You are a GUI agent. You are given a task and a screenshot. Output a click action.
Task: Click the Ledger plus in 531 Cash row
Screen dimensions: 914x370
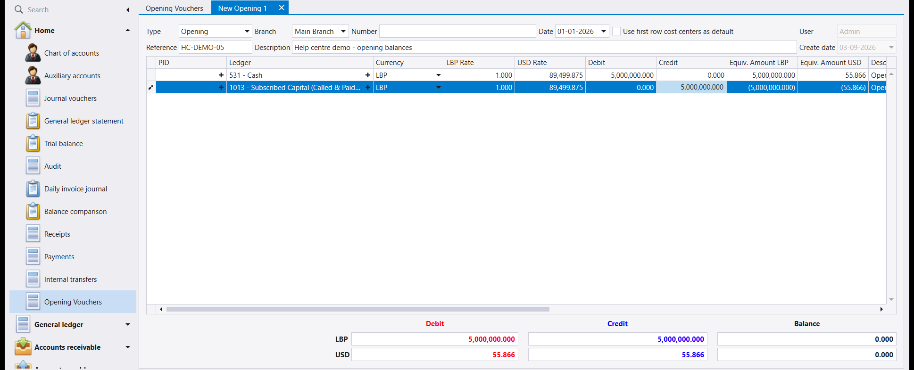(368, 75)
